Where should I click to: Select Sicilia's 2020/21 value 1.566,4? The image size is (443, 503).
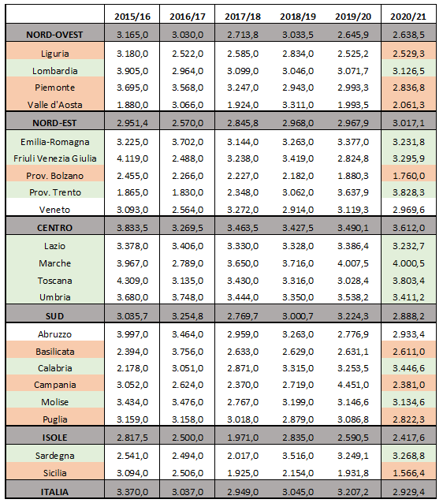click(x=408, y=473)
